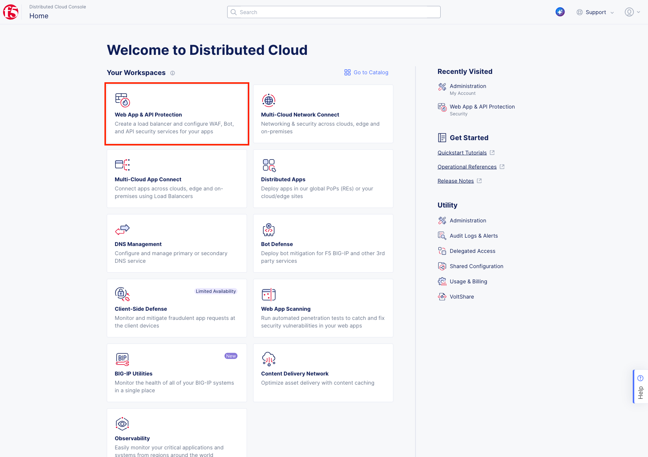Open the DNS Management workspace title
Viewport: 648px width, 457px height.
[x=138, y=244]
